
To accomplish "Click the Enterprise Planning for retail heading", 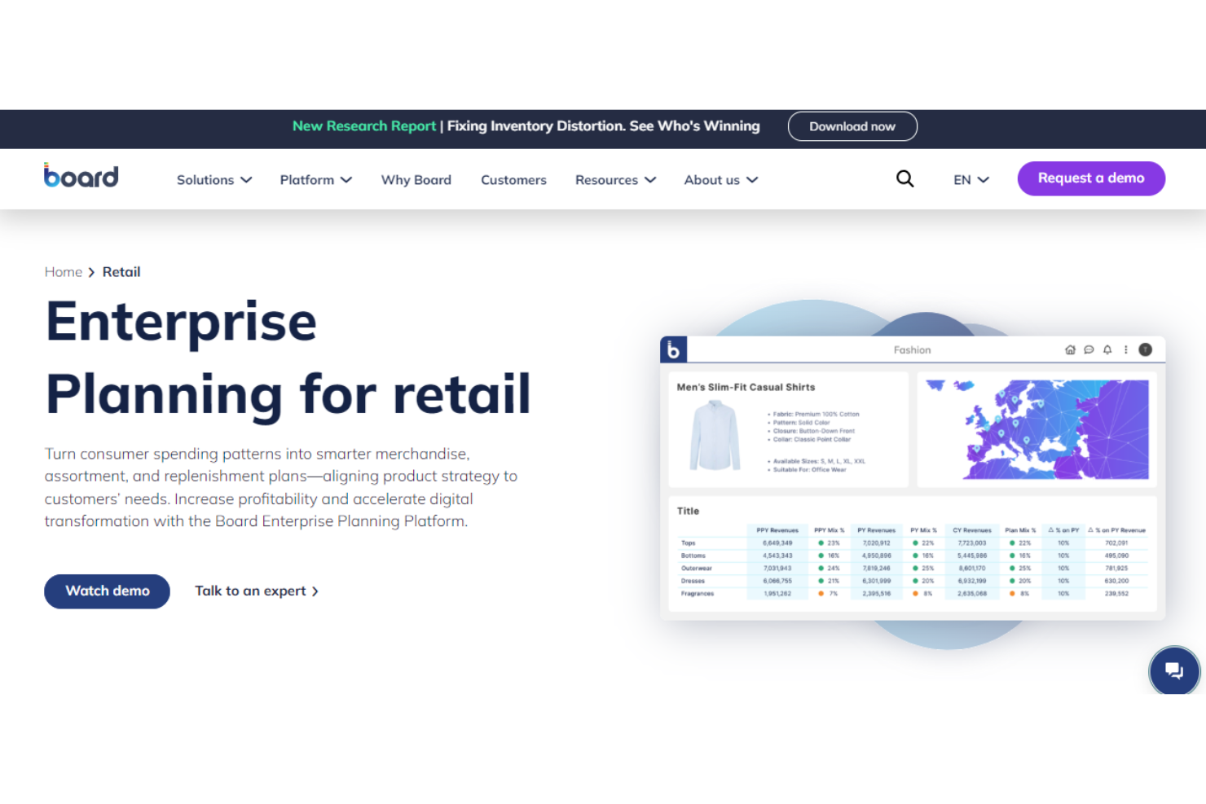I will click(288, 358).
